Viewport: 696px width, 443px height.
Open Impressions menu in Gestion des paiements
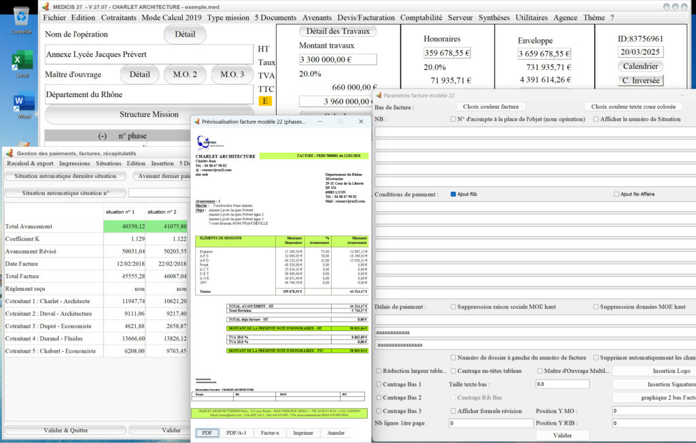[x=75, y=163]
